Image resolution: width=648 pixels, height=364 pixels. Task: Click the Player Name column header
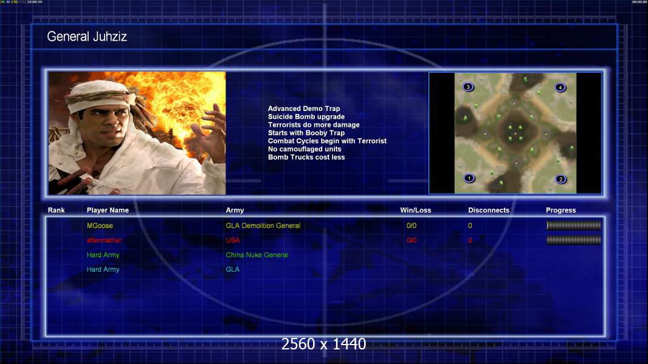coord(108,211)
